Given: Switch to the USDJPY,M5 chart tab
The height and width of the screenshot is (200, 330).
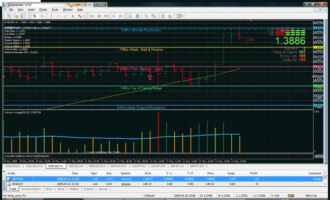Looking at the screenshot, I should point(158,166).
